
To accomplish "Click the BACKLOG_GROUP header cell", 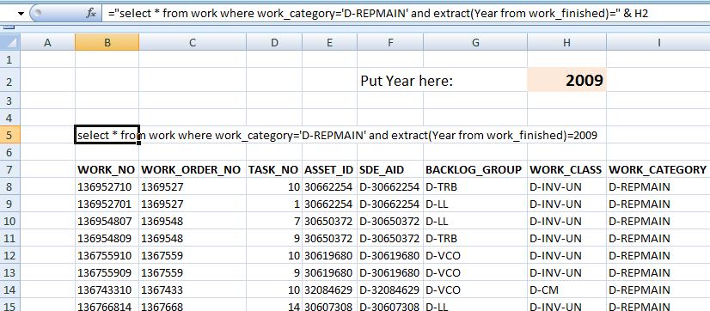I will click(x=475, y=169).
